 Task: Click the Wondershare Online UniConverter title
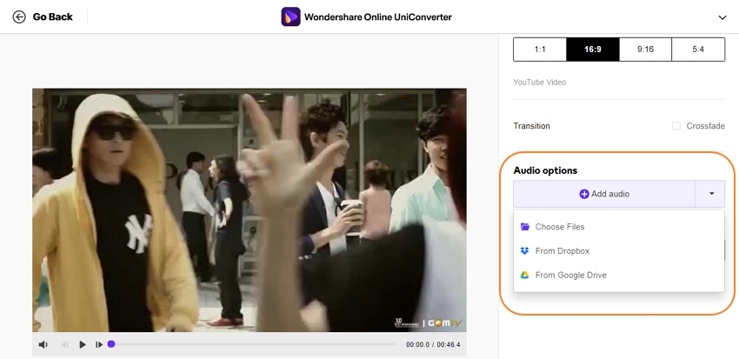tap(378, 17)
